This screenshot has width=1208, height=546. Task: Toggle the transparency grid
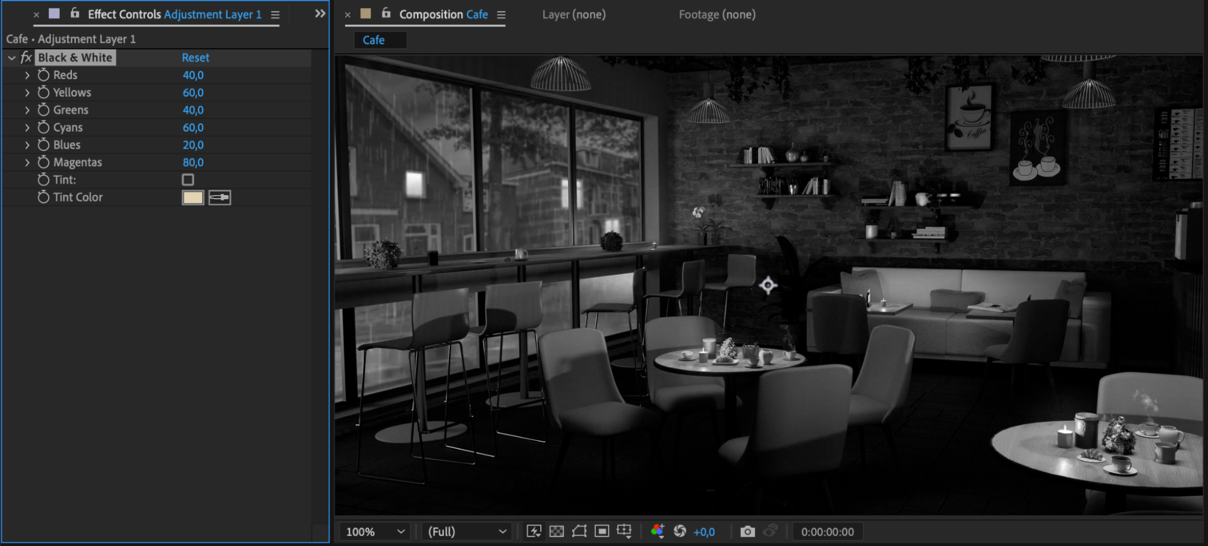pos(557,532)
